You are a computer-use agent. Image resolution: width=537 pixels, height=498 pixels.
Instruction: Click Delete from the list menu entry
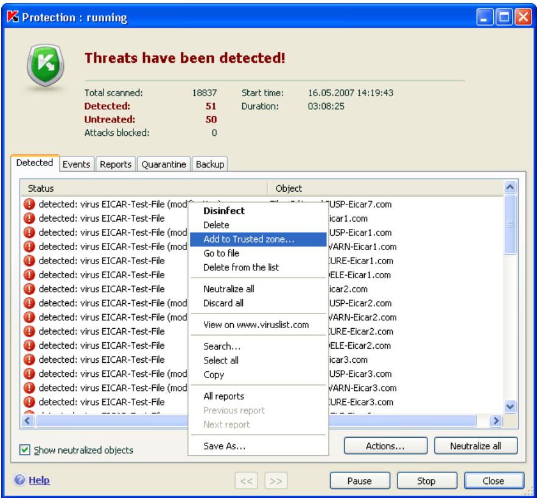pos(239,265)
